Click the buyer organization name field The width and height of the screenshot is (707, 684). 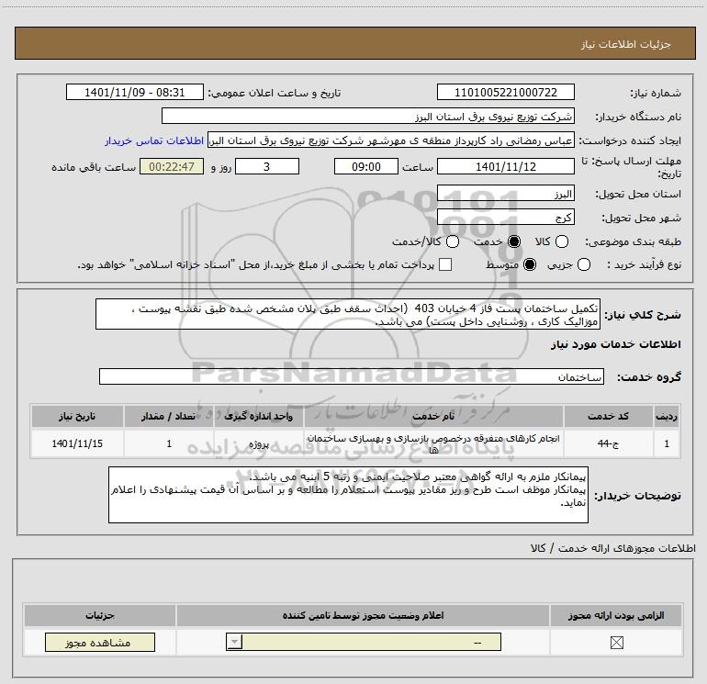pos(368,116)
